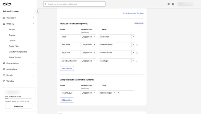Click the Okta logo
Screen dimensions: 201x114
[x=7, y=4]
